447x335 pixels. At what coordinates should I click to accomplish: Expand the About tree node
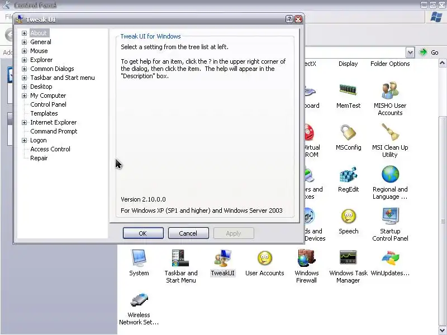tap(24, 33)
